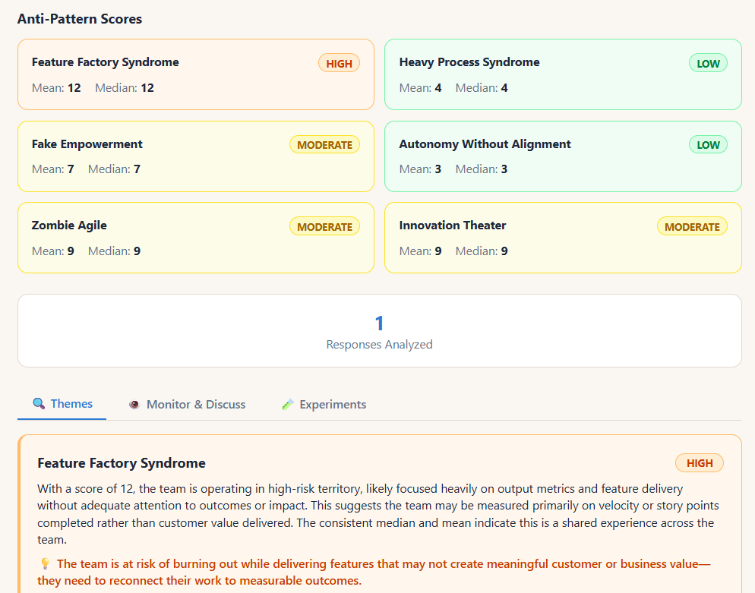Click the lightbulb icon in Feature Factory insight
Screen dimensions: 755x593
point(46,563)
